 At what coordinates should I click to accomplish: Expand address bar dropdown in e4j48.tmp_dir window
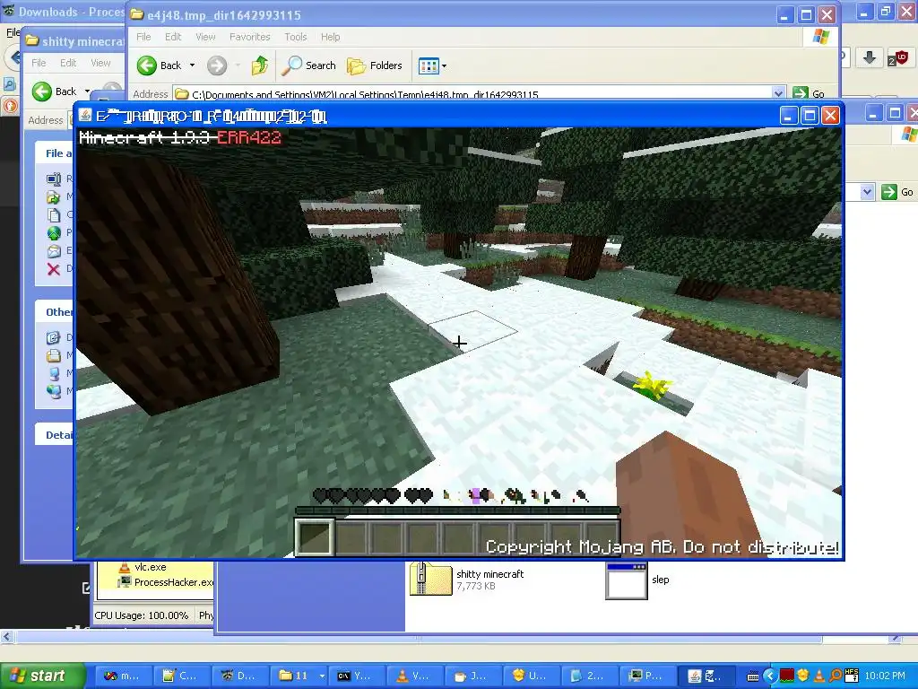pyautogui.click(x=778, y=93)
